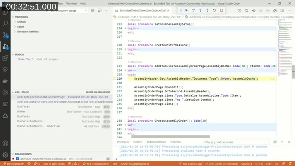This screenshot has height=166, width=295.
Task: Show file history timeline icon
Action: [x=239, y=10]
